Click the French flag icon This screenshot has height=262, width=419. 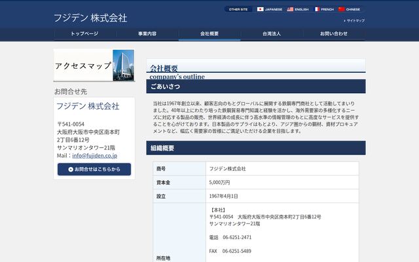(x=317, y=9)
